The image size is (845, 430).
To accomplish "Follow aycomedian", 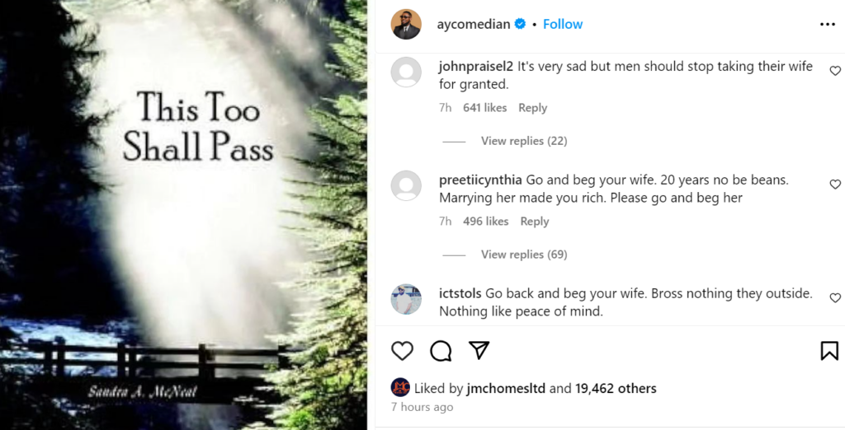I will tap(563, 25).
